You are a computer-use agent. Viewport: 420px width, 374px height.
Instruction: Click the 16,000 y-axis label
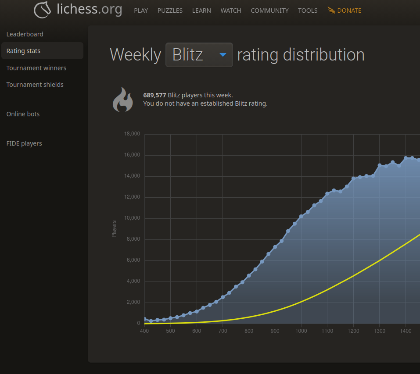(x=132, y=155)
